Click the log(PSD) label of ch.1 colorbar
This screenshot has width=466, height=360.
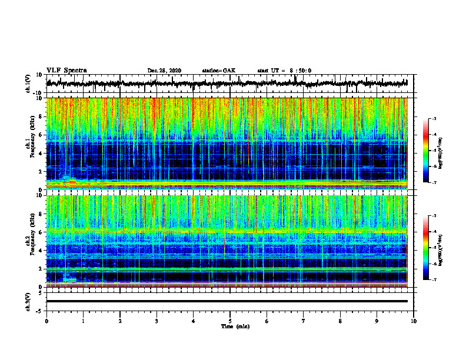[x=441, y=154]
